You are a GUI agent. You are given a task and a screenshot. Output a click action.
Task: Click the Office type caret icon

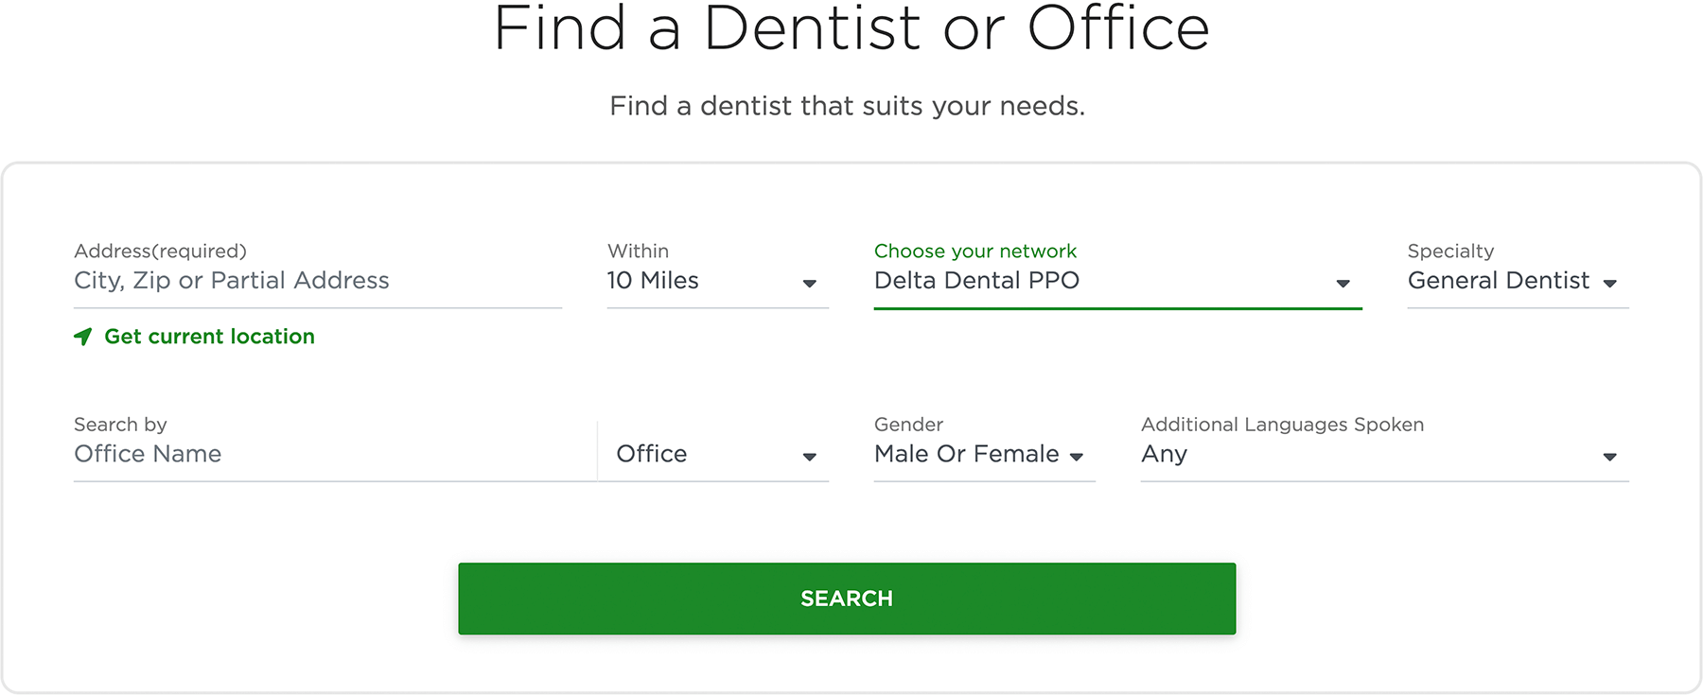click(810, 457)
